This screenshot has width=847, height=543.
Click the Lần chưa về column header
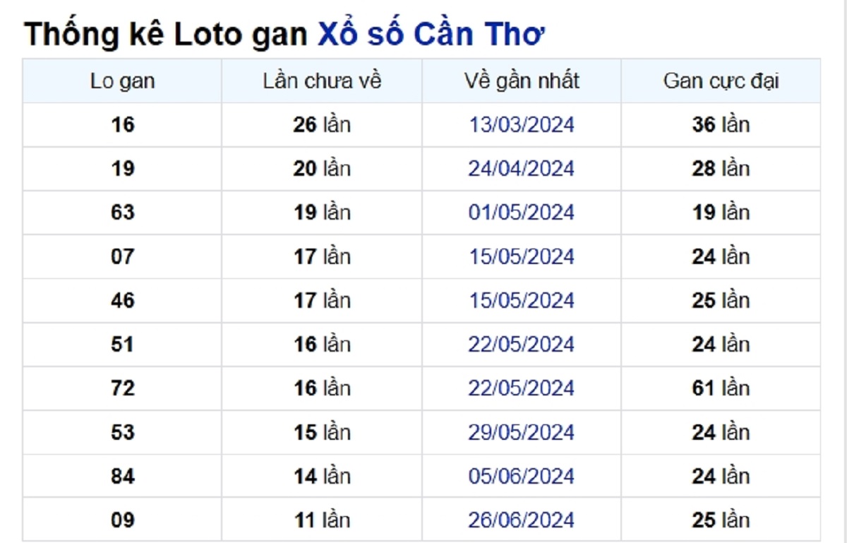[x=322, y=80]
